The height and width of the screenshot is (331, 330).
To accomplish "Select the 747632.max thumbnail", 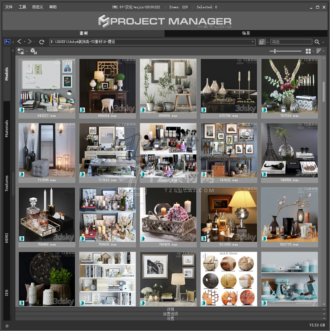I will pyautogui.click(x=229, y=153).
